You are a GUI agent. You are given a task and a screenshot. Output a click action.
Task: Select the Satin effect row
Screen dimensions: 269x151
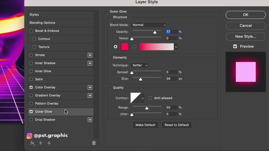click(x=61, y=79)
